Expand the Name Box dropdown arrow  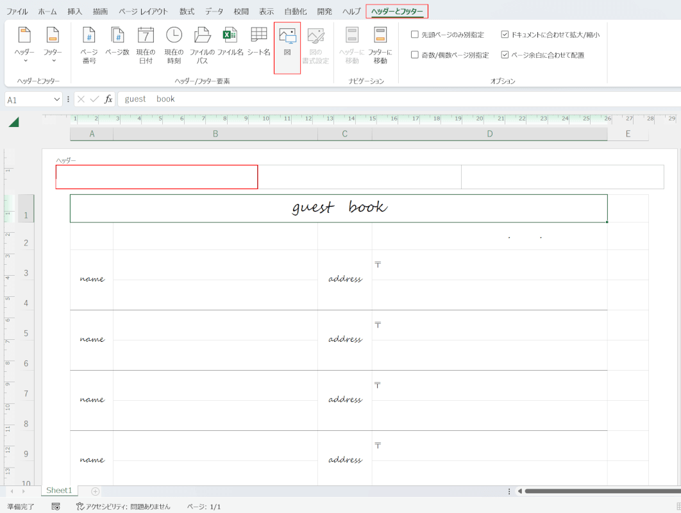pyautogui.click(x=57, y=99)
